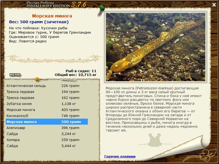The width and height of the screenshot is (219, 164).
Task: Select the Химера row
Action: [x=47, y=140]
